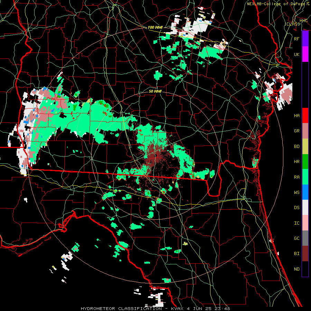This screenshot has height=311, width=311.
Task: Click the KVAX radar site center
Action: (x=156, y=156)
